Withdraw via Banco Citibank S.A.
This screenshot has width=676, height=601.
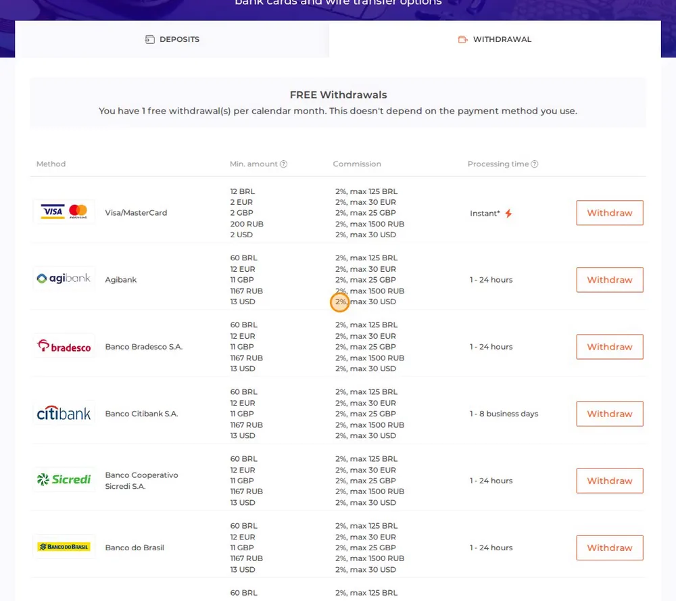point(610,414)
